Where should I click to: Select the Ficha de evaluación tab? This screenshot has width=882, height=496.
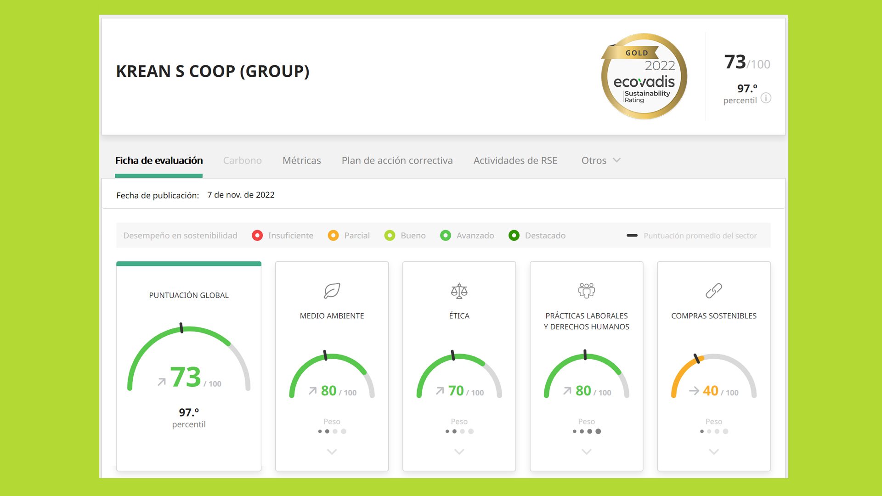(x=159, y=160)
